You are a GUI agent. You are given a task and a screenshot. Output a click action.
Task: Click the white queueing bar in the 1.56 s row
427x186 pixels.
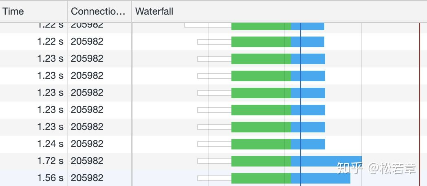point(214,178)
